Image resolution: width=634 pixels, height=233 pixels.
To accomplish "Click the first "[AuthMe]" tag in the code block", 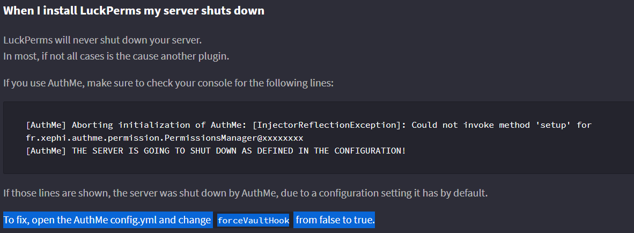I will (46, 125).
